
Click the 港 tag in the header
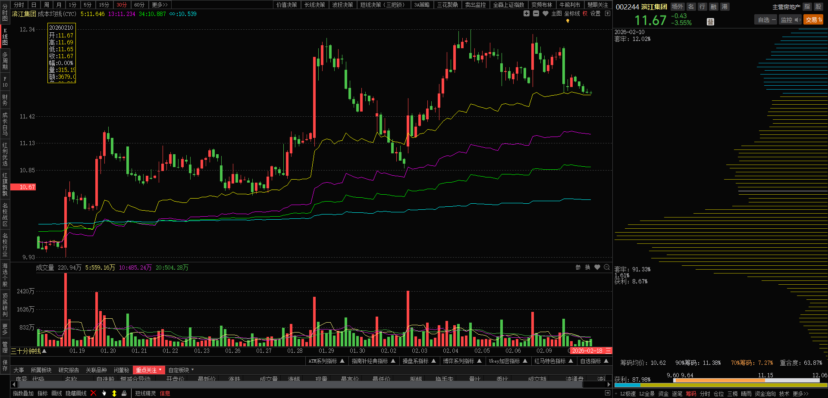coord(725,7)
